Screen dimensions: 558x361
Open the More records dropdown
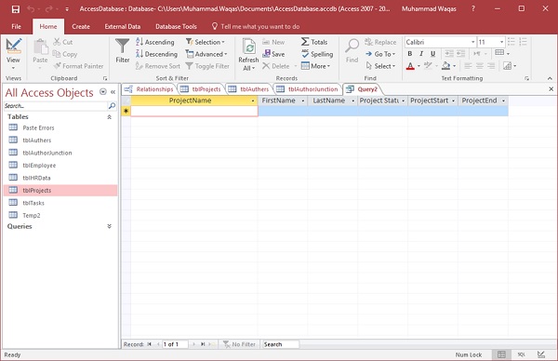tap(315, 66)
